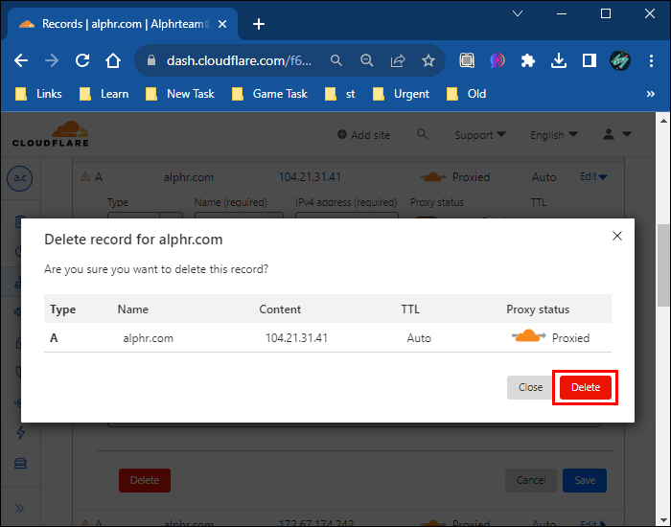The height and width of the screenshot is (527, 671).
Task: Open the screenshot capture extension icon
Action: pyautogui.click(x=467, y=60)
